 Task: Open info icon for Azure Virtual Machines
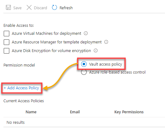click(x=86, y=33)
